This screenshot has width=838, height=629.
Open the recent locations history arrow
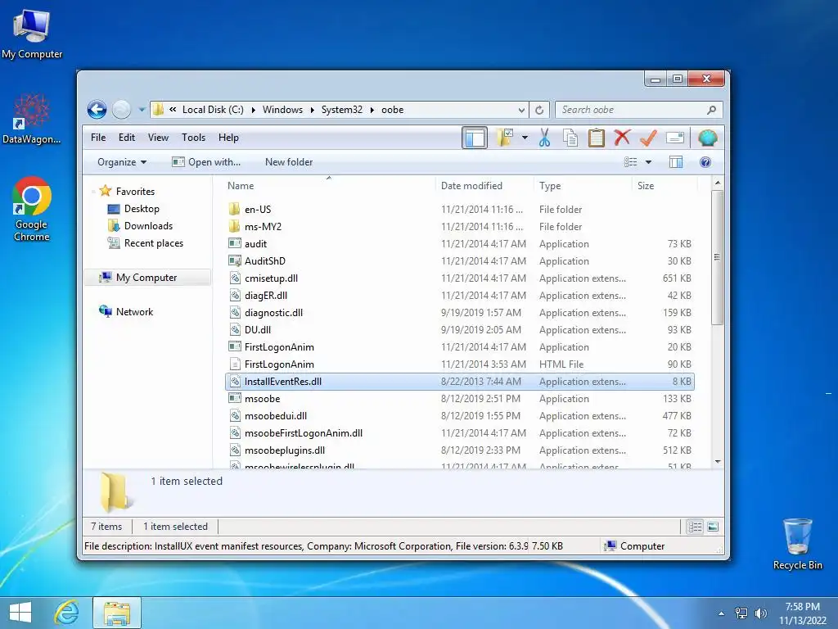142,110
